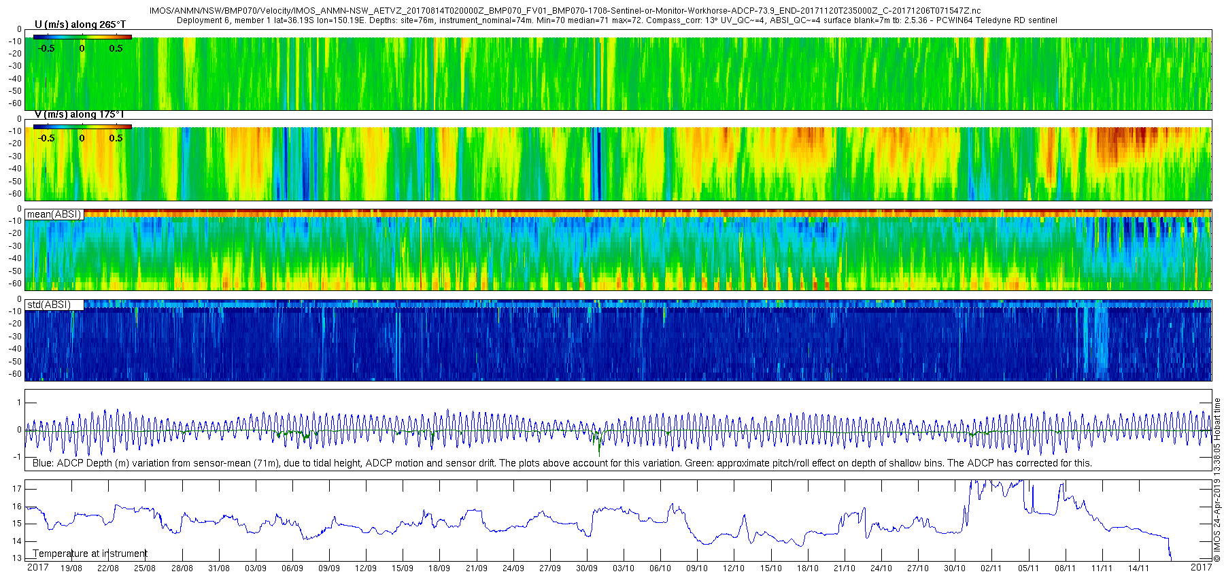Click the 18/09 date tick label
This screenshot has height=578, width=1224.
point(439,568)
